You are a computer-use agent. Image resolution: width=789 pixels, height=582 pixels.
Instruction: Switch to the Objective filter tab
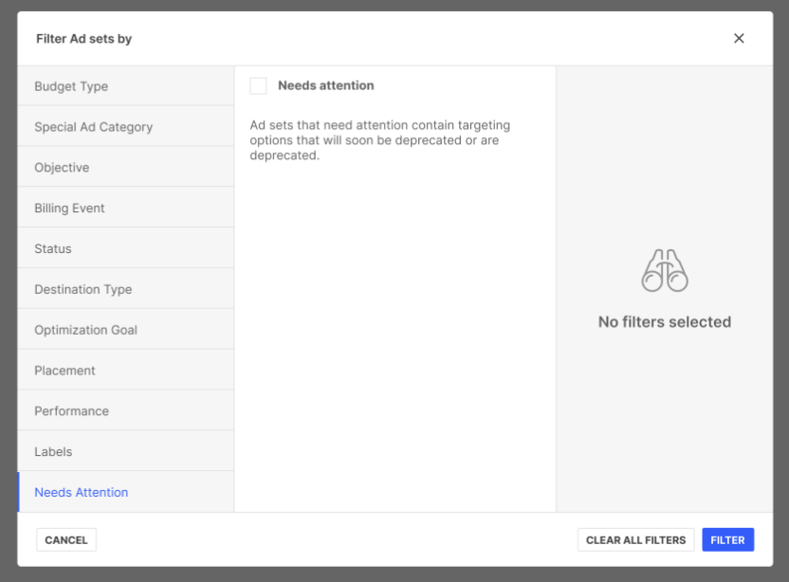62,168
